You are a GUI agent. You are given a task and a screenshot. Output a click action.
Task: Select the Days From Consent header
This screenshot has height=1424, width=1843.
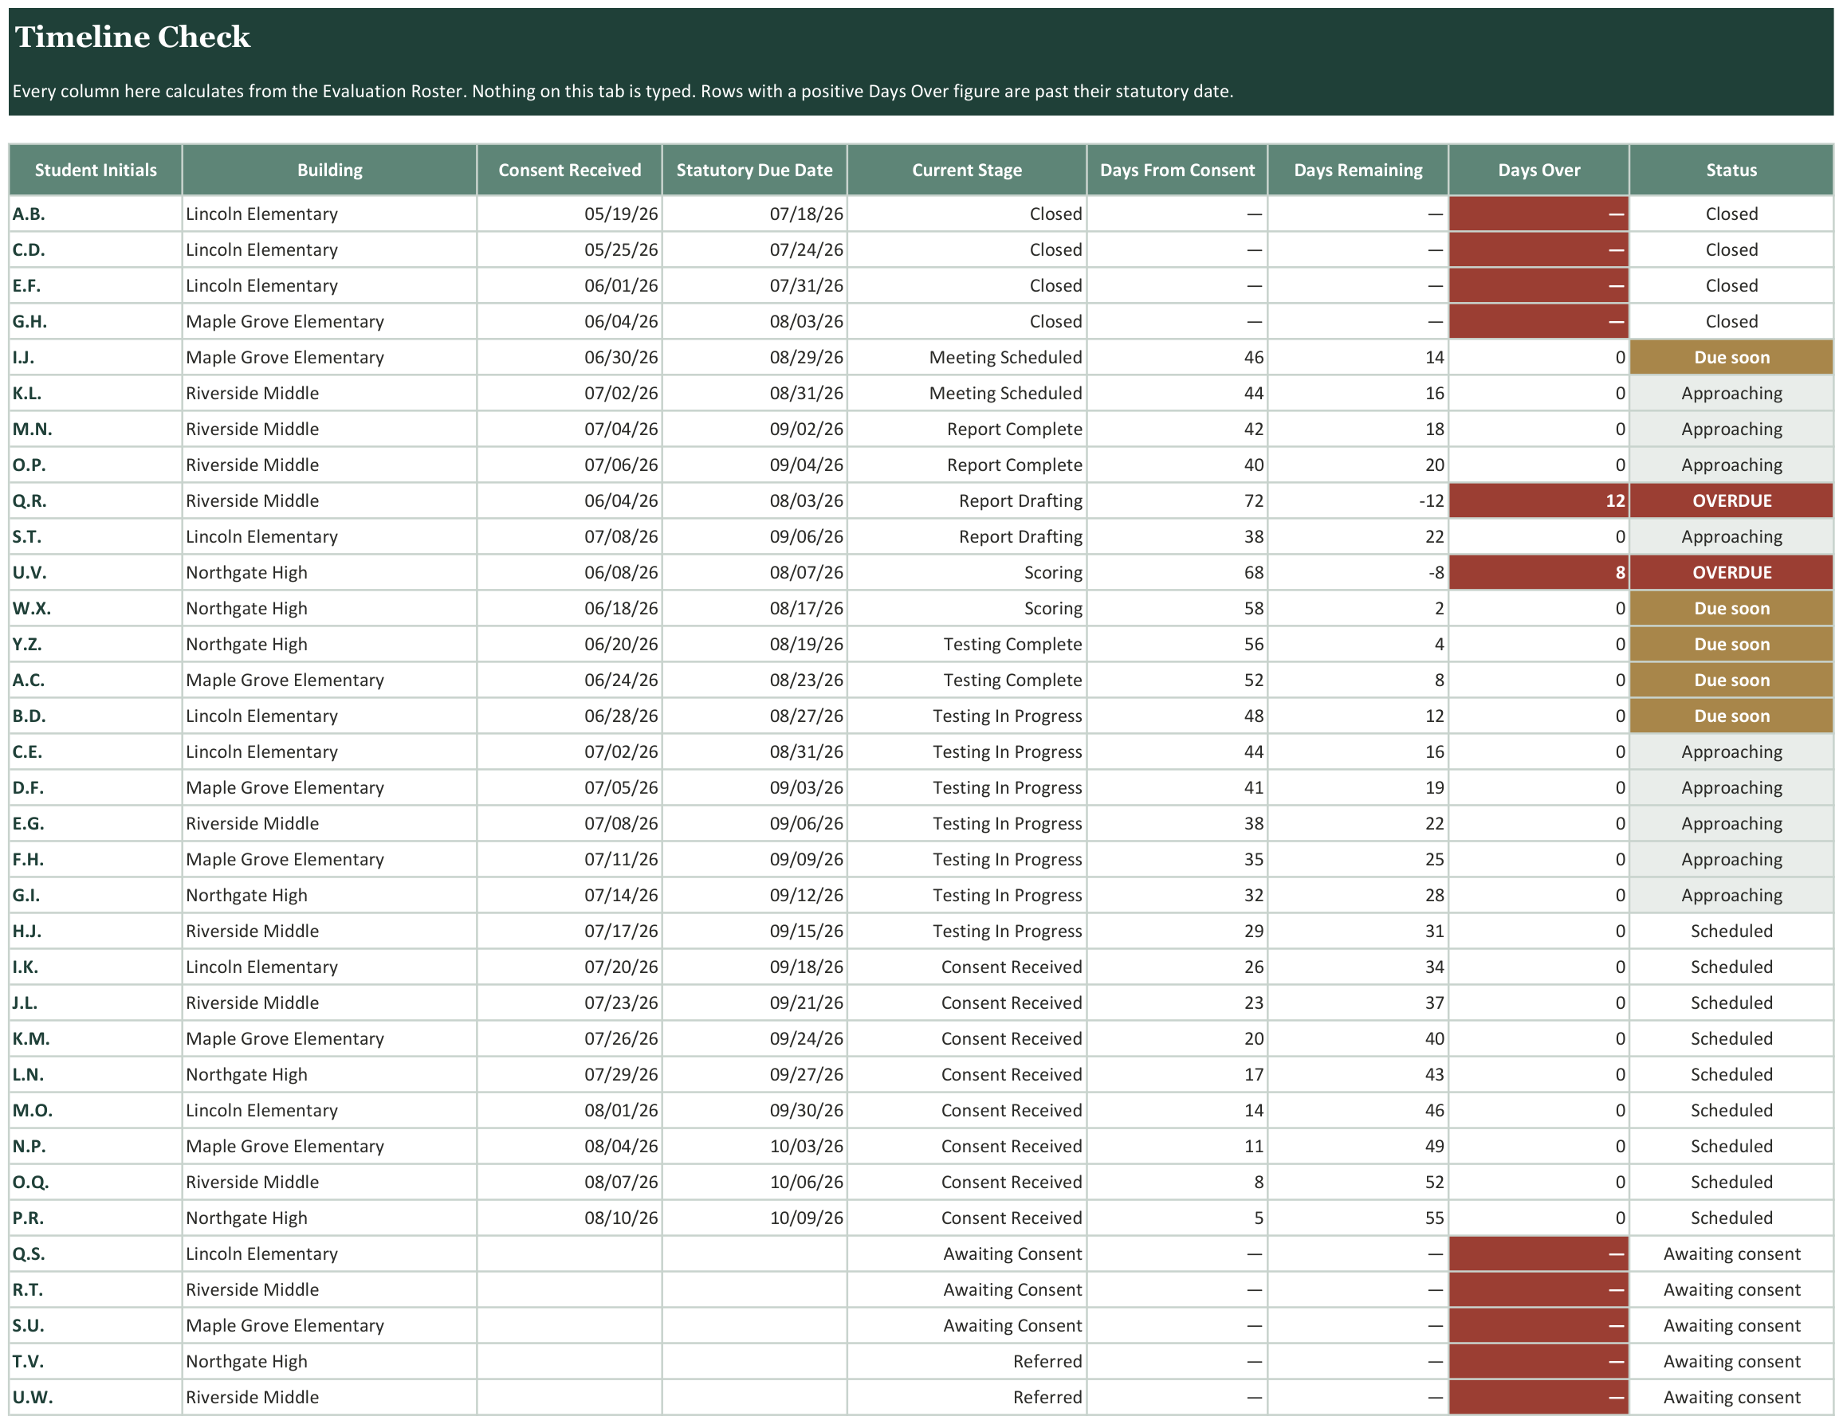[1177, 170]
